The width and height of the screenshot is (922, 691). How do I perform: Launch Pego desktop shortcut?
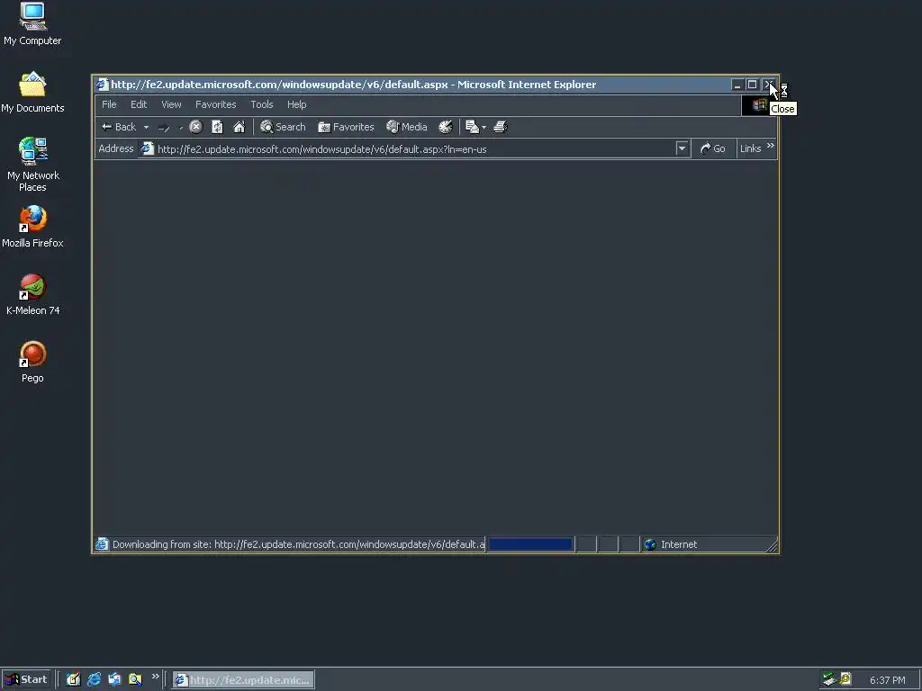(x=32, y=362)
